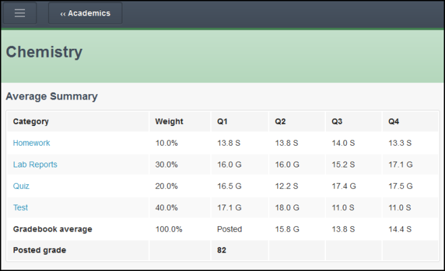Click the Q1 column header
Image resolution: width=445 pixels, height=271 pixels.
click(222, 122)
